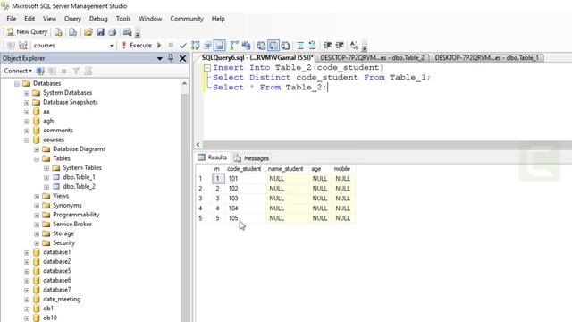Click the code_student column header
The height and width of the screenshot is (322, 572).
click(244, 169)
